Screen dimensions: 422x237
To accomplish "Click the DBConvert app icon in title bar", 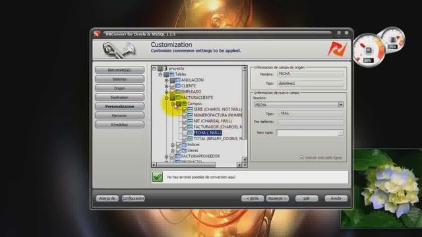I will (97, 34).
